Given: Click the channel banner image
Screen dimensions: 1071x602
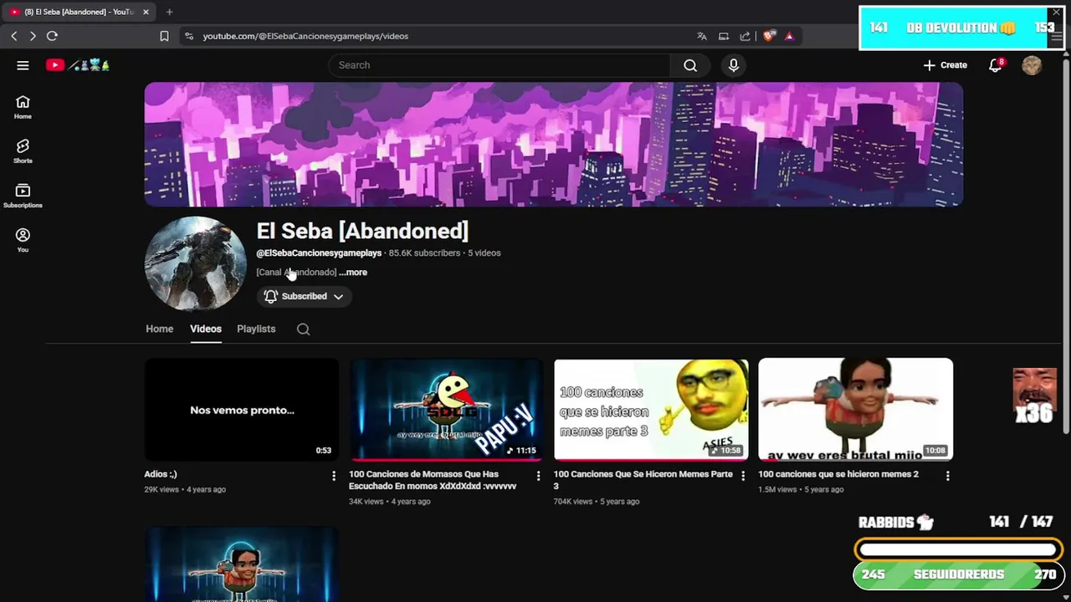Looking at the screenshot, I should click(x=553, y=144).
